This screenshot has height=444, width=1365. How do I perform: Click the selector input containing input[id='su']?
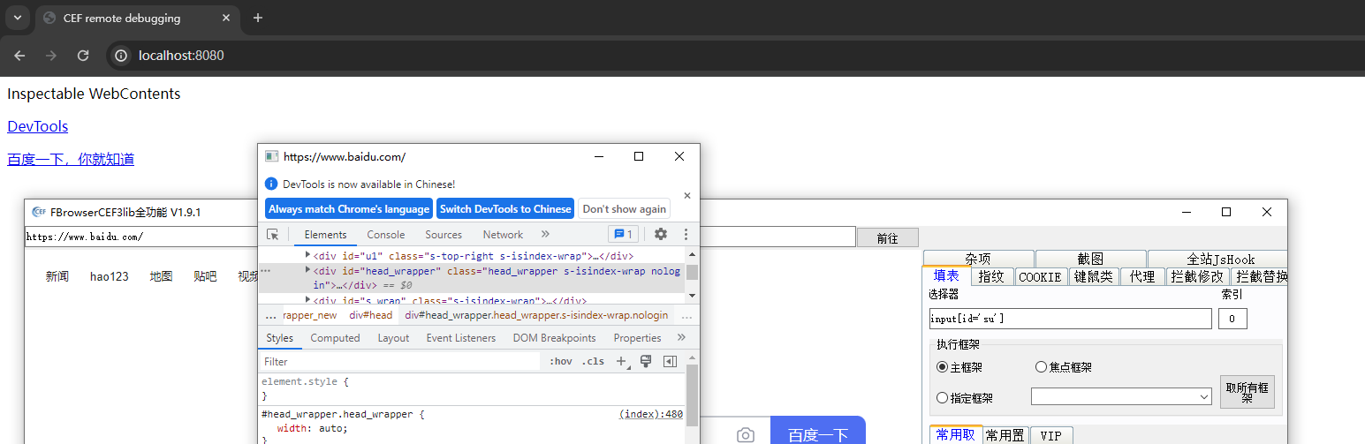click(x=1071, y=319)
